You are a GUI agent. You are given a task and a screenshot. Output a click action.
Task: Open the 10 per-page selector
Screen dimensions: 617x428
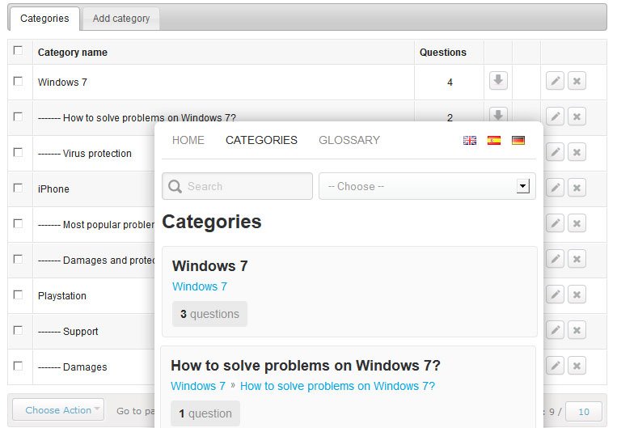pos(584,412)
